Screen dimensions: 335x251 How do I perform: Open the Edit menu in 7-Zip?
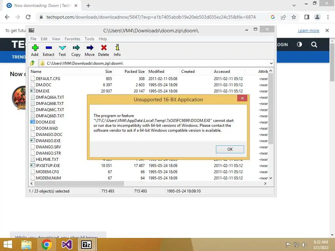pos(44,39)
